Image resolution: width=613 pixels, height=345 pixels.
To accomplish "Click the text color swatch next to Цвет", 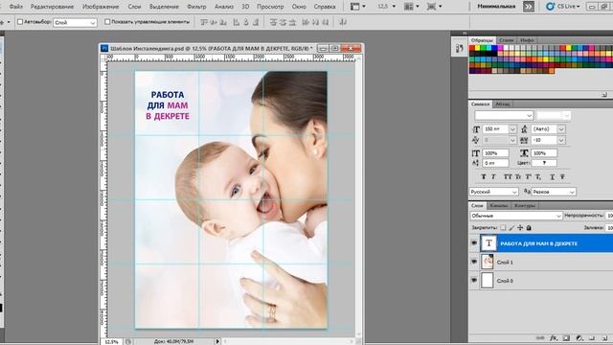I will (544, 163).
